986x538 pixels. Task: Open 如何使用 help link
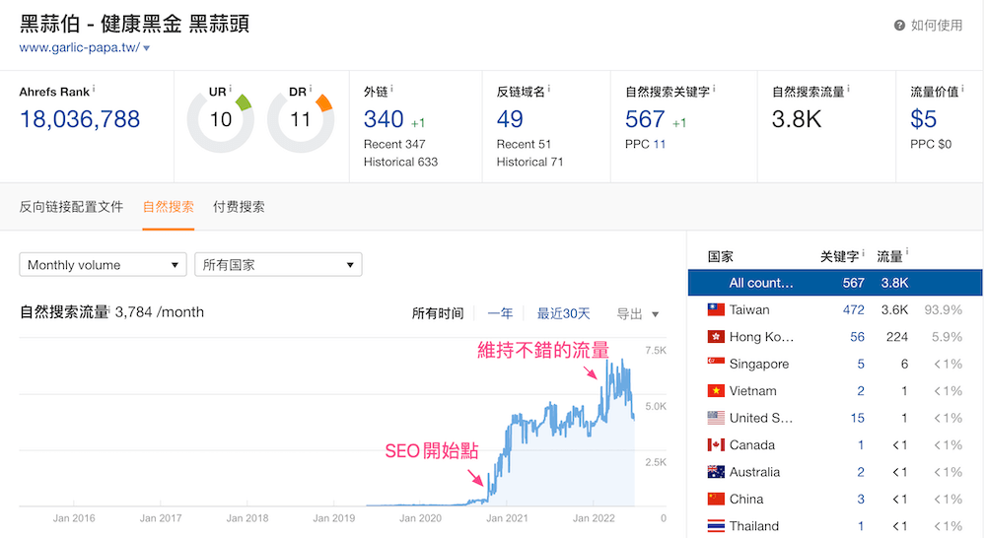(x=937, y=26)
